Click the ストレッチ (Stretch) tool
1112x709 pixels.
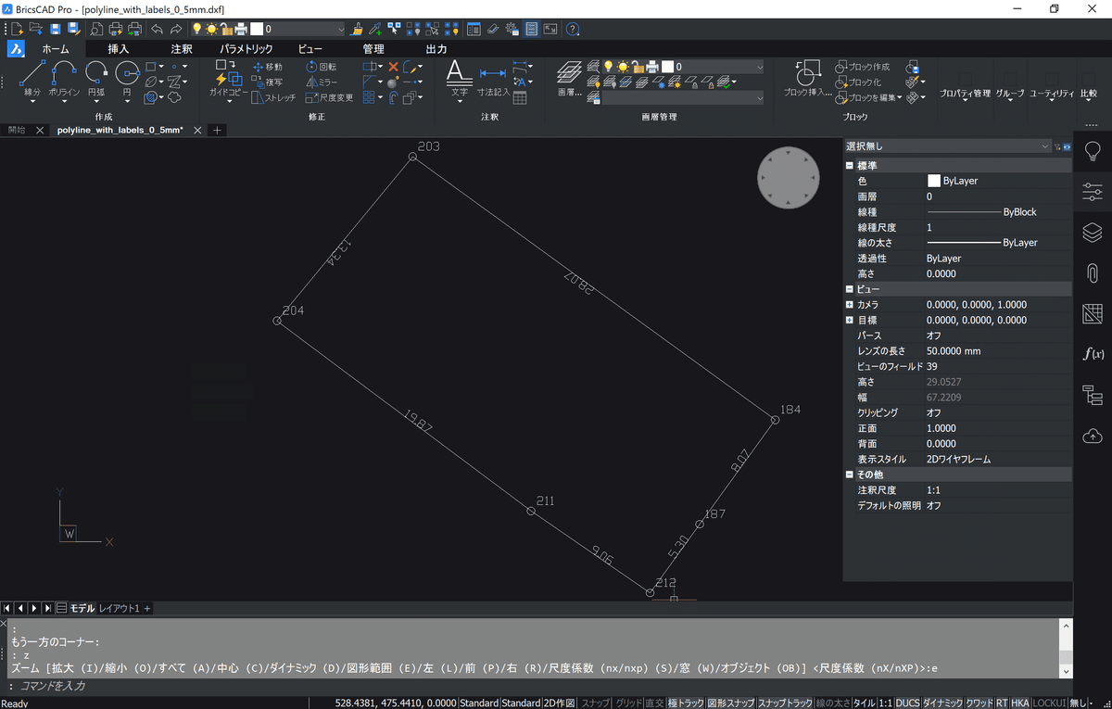[274, 97]
